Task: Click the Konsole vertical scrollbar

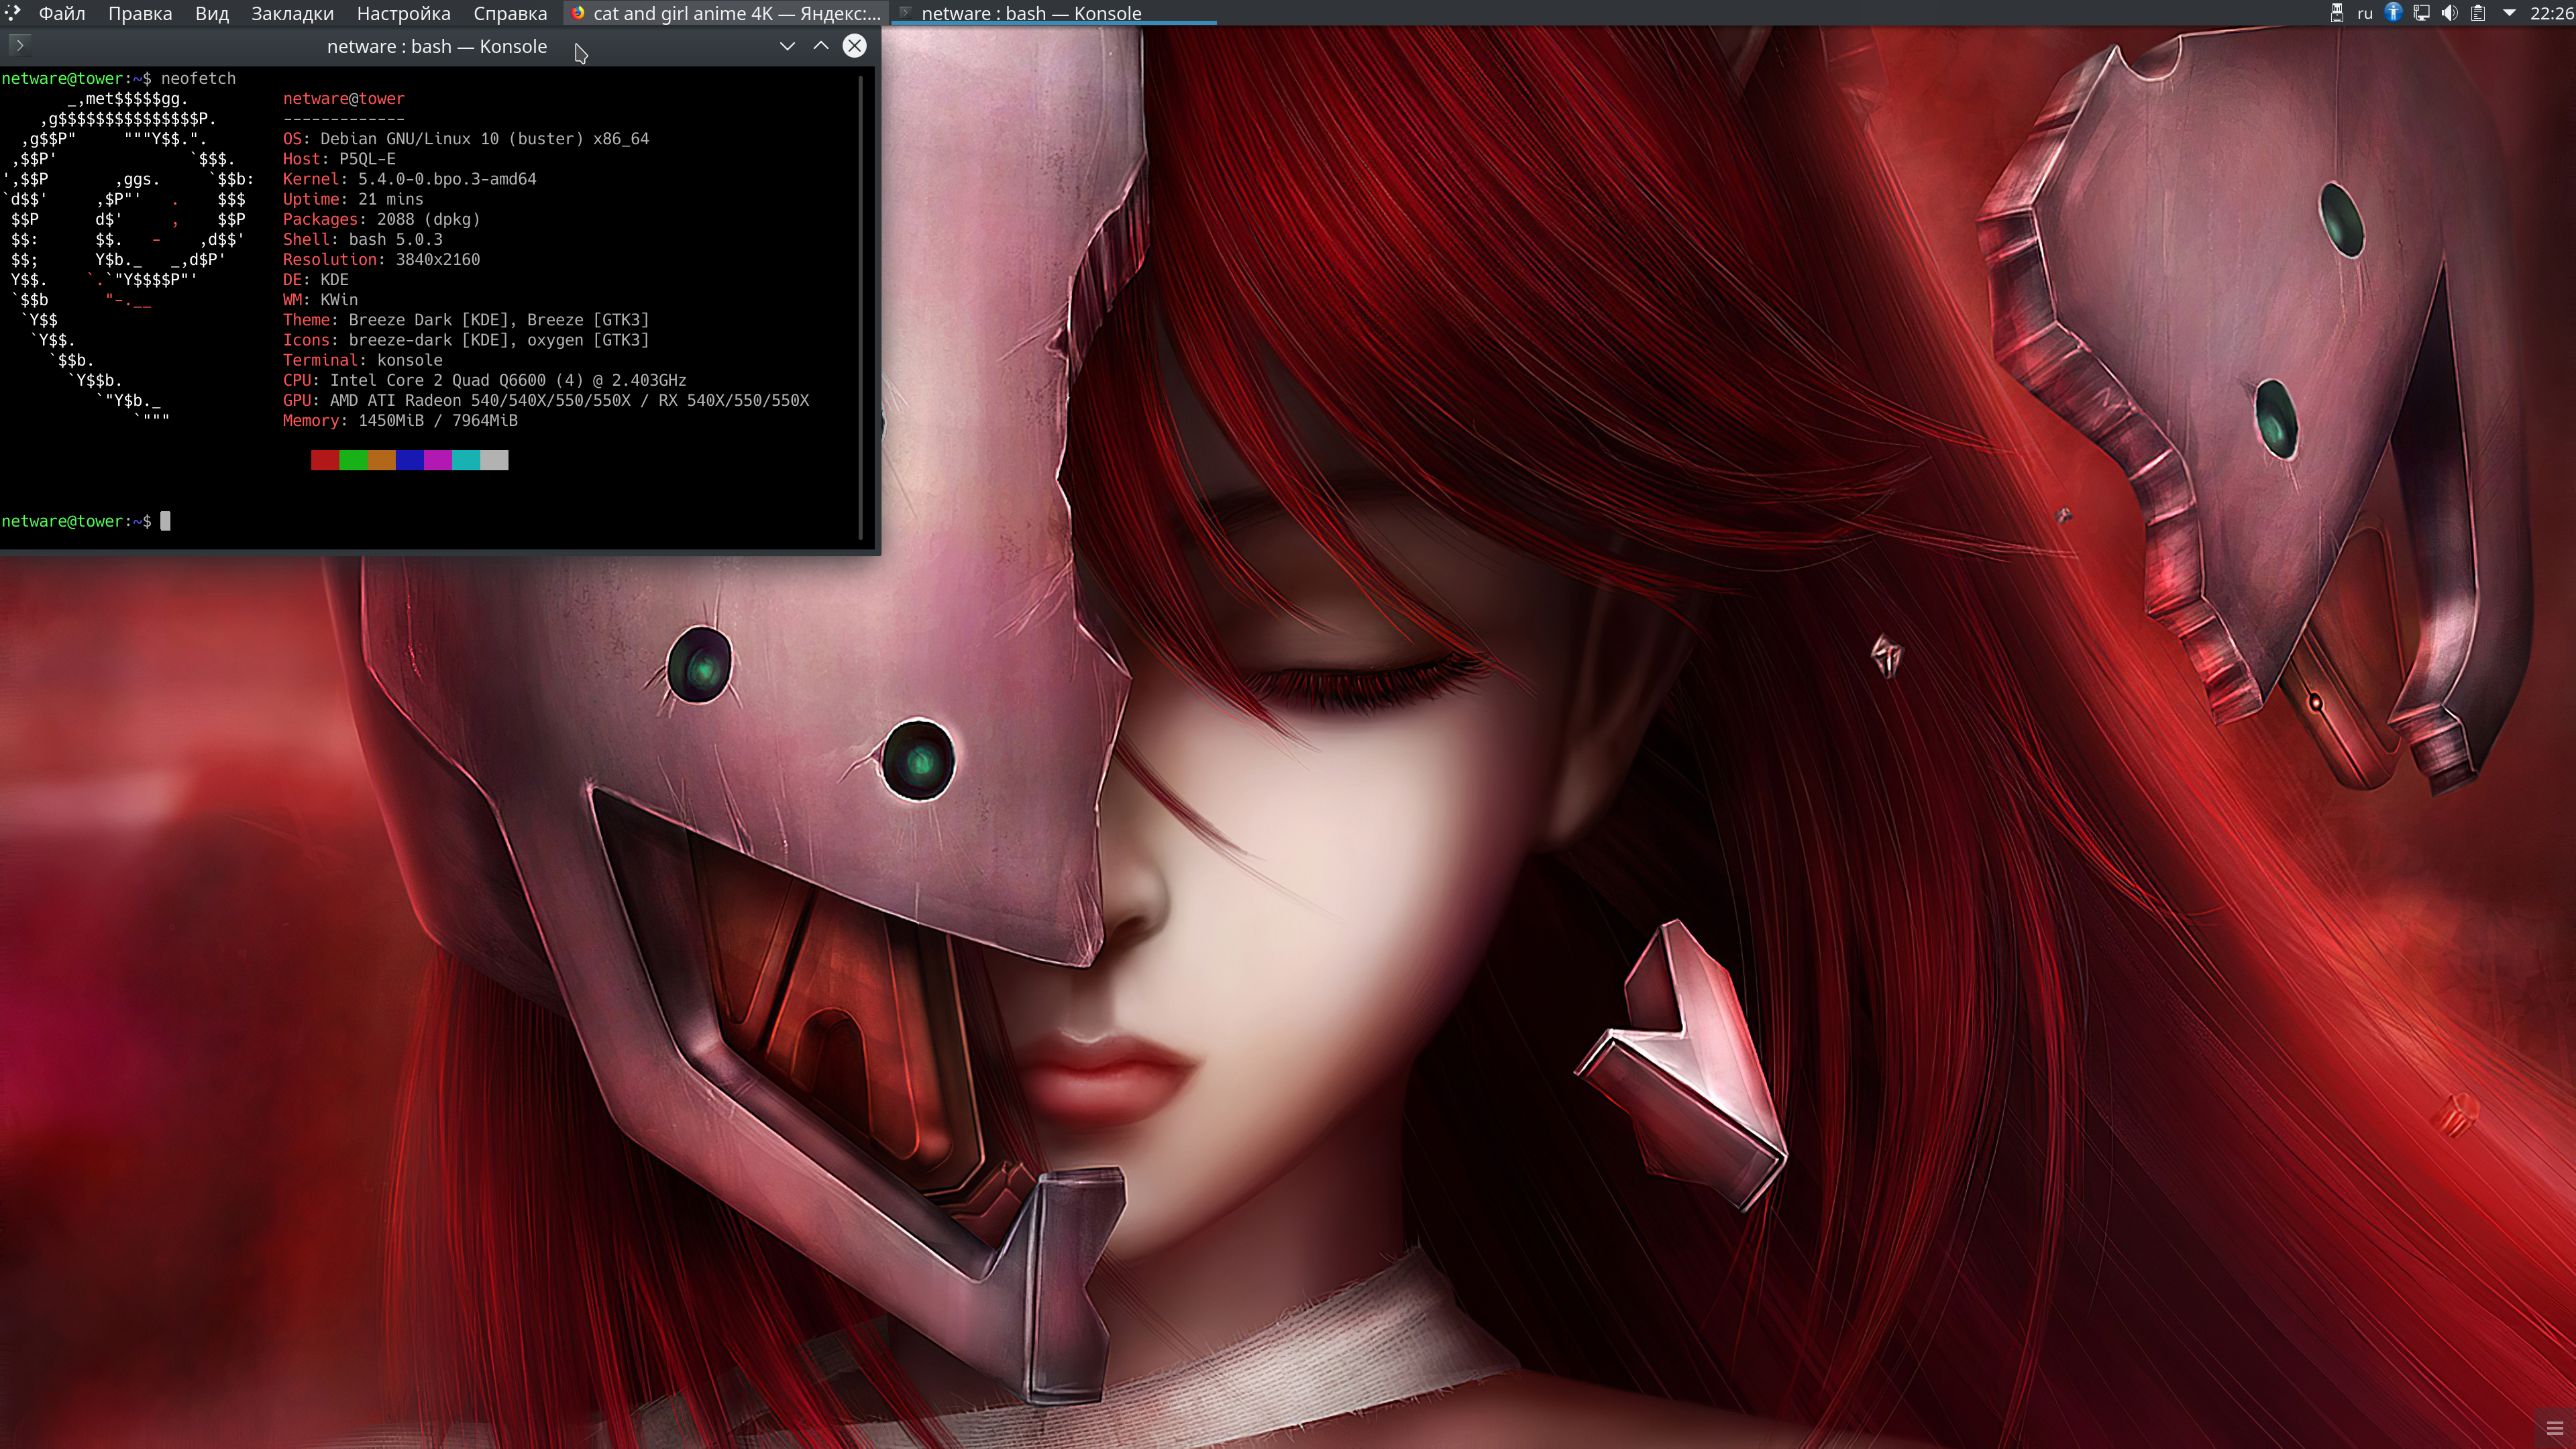Action: click(861, 308)
